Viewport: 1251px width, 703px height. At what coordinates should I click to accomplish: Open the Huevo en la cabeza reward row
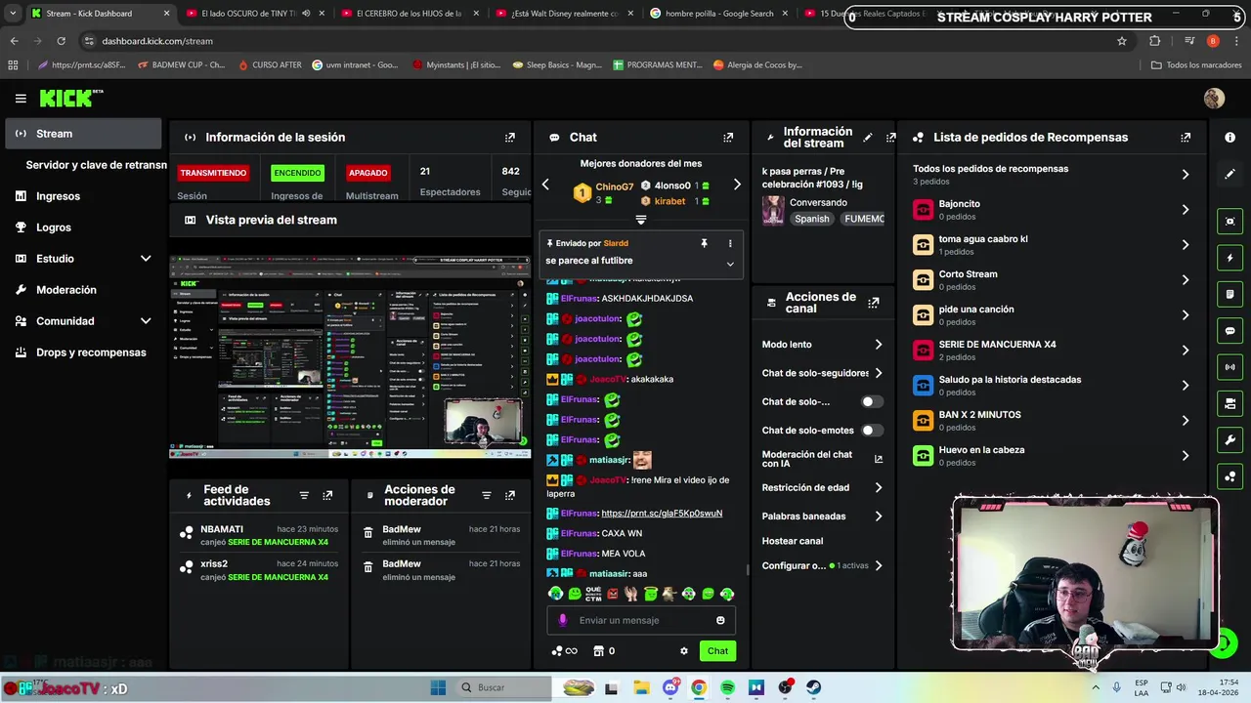(1052, 456)
